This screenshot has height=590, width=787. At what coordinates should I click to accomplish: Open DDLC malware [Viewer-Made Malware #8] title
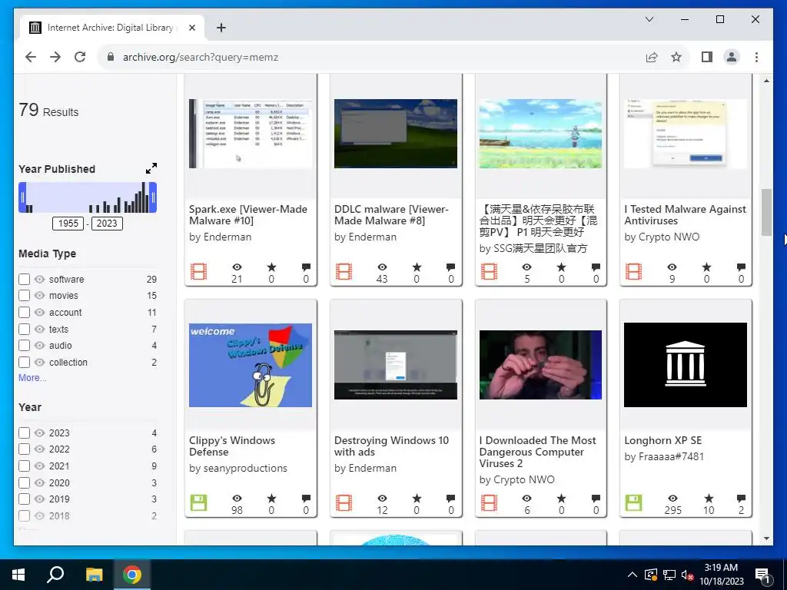(391, 215)
